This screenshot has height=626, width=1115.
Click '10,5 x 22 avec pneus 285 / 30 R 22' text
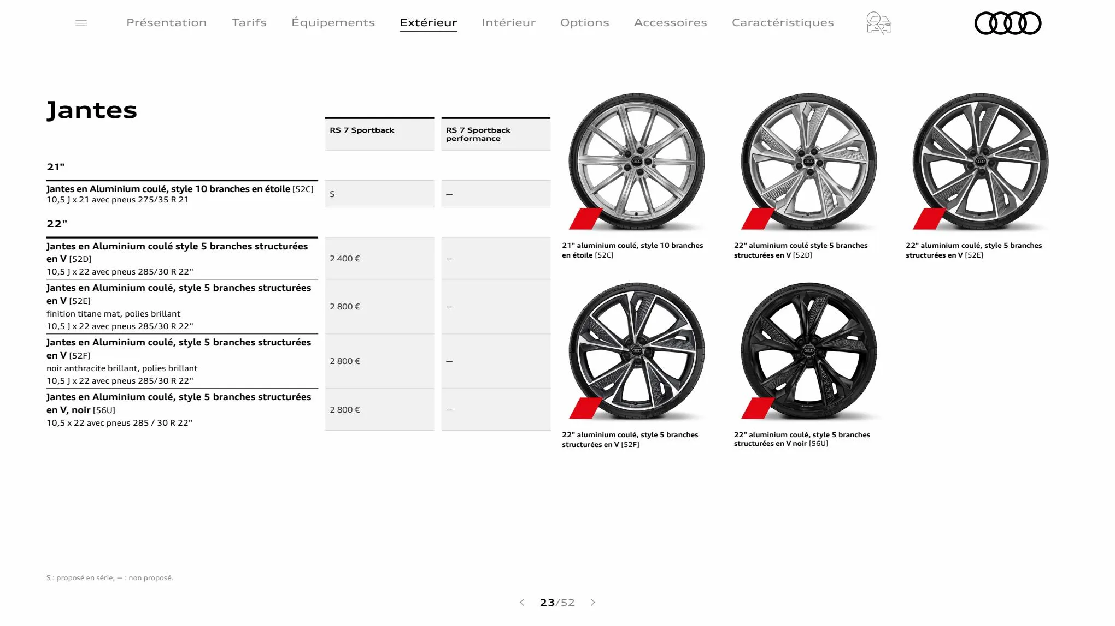pos(119,423)
